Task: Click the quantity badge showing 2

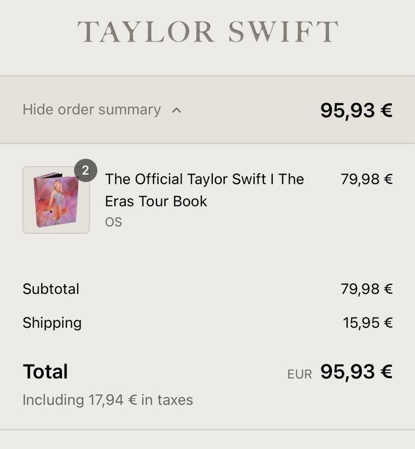Action: tap(85, 170)
